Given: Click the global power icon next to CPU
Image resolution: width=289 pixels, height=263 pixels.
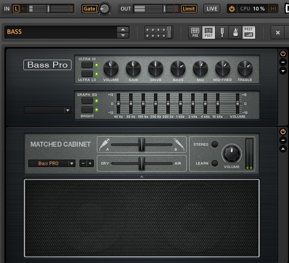Looking at the screenshot, I should pos(232,8).
